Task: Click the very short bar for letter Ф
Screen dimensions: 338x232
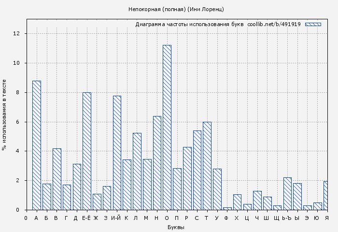Action: pyautogui.click(x=227, y=208)
